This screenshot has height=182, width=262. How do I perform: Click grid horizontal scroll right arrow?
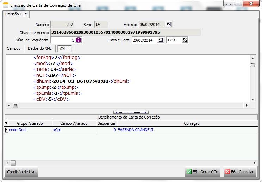[255, 163]
